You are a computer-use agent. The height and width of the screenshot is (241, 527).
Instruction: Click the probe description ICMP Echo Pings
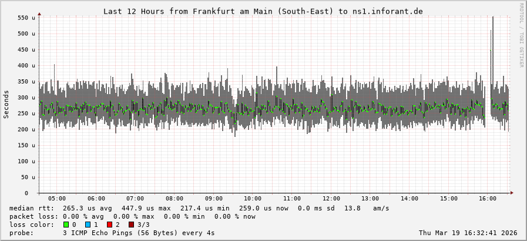point(139,233)
